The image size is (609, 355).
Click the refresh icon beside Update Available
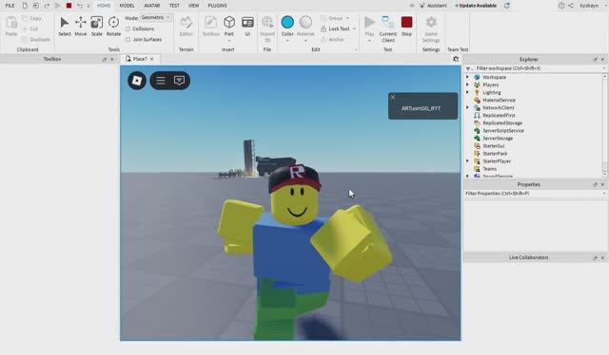point(507,6)
